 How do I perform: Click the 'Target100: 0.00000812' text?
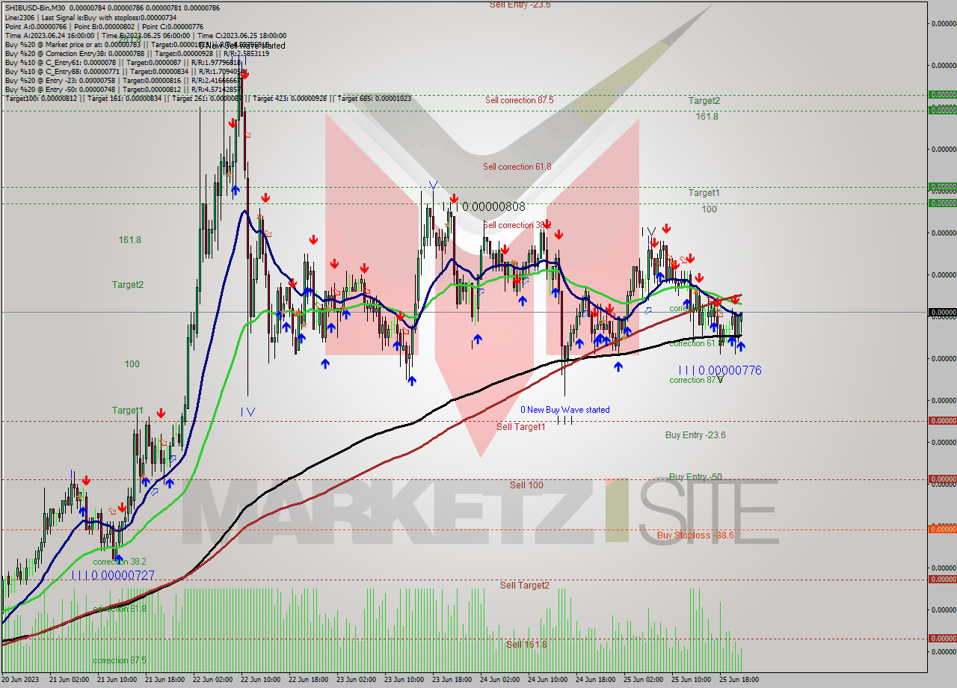40,98
